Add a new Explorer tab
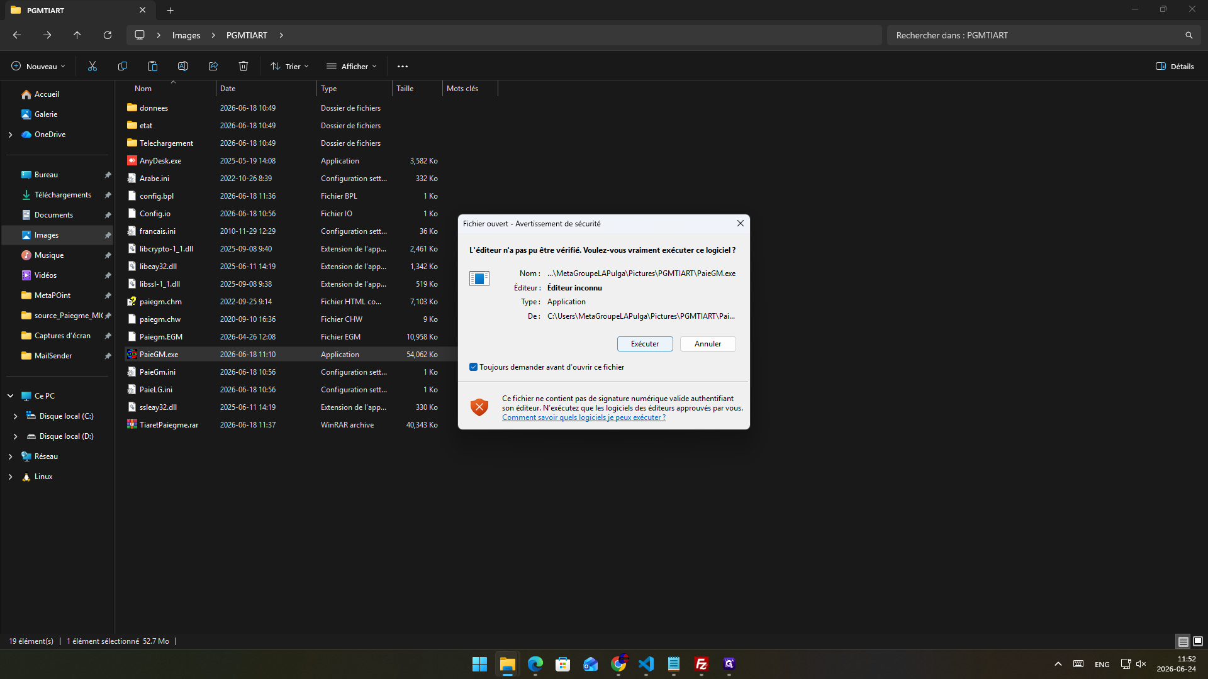1208x679 pixels. coord(171,10)
